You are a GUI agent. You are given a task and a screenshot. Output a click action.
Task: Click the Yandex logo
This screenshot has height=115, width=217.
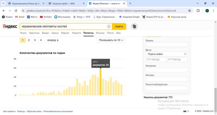point(10,27)
